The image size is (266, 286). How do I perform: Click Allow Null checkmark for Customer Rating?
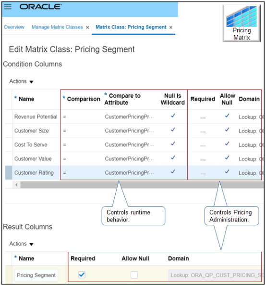click(x=227, y=171)
